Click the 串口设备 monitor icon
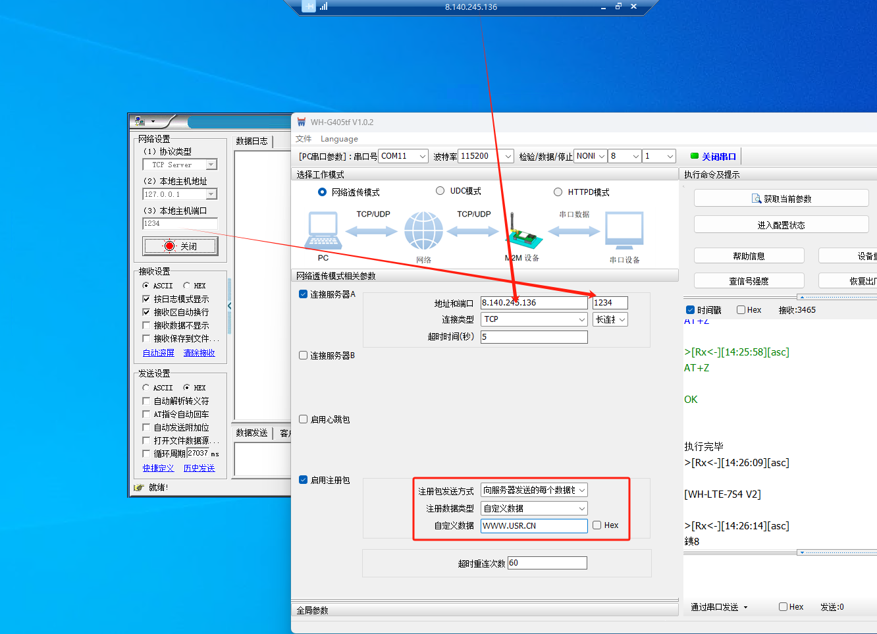The height and width of the screenshot is (634, 877). click(624, 230)
